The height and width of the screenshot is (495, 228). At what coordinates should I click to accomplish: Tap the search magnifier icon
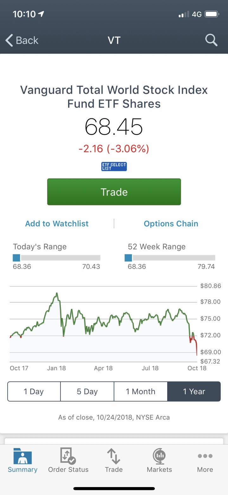(x=211, y=40)
